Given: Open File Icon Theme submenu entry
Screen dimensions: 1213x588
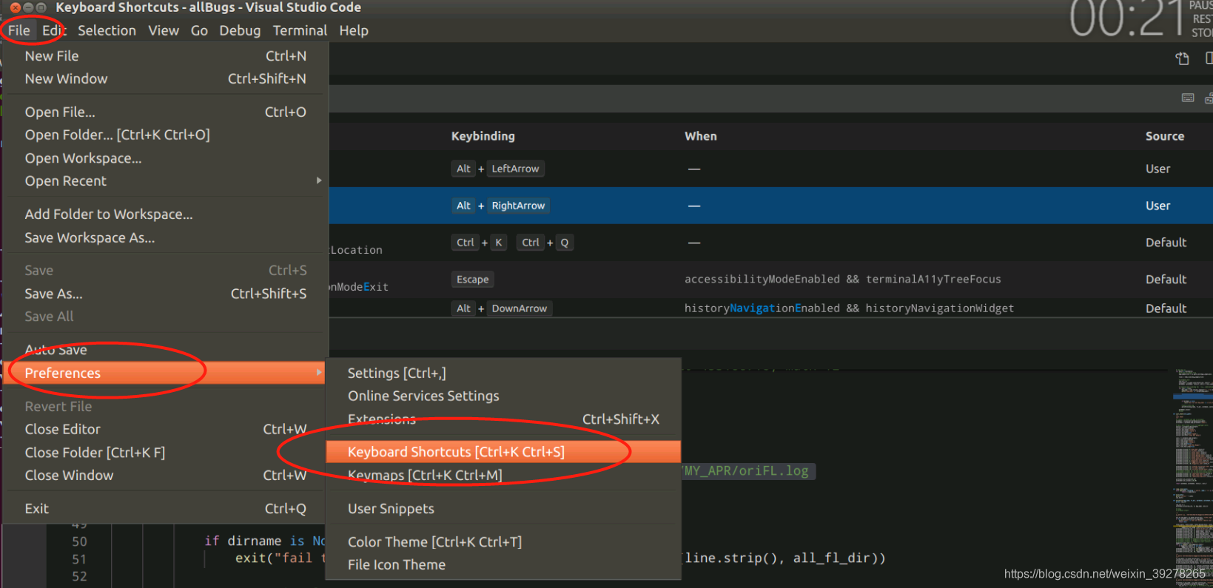Looking at the screenshot, I should [503, 565].
